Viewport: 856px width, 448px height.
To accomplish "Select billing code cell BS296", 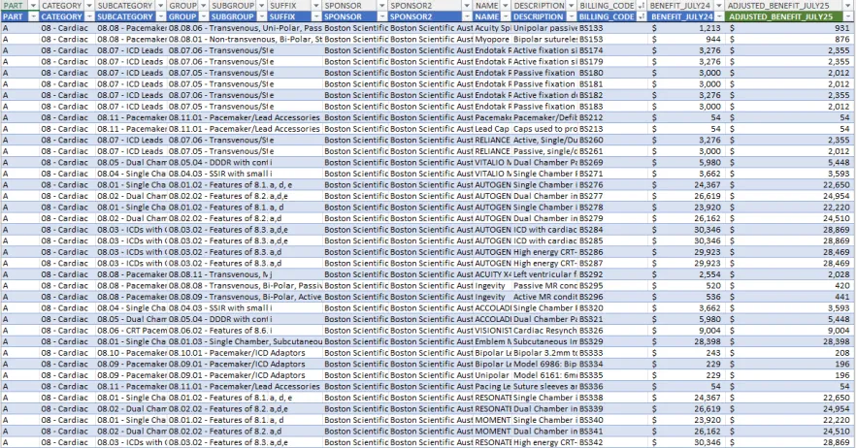I will tap(612, 297).
